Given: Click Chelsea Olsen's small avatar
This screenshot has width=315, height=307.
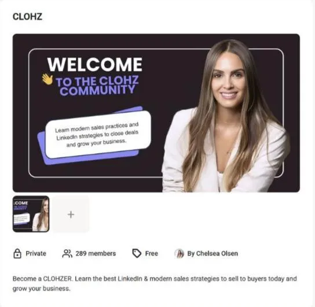Looking at the screenshot, I should point(179,253).
